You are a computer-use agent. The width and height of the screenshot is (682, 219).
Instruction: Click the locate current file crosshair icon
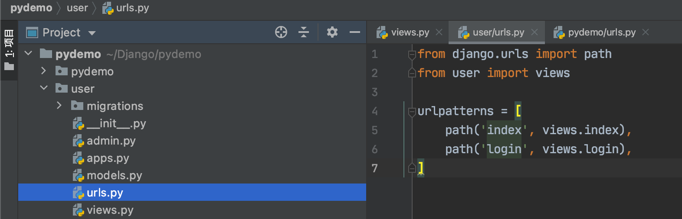click(x=281, y=32)
